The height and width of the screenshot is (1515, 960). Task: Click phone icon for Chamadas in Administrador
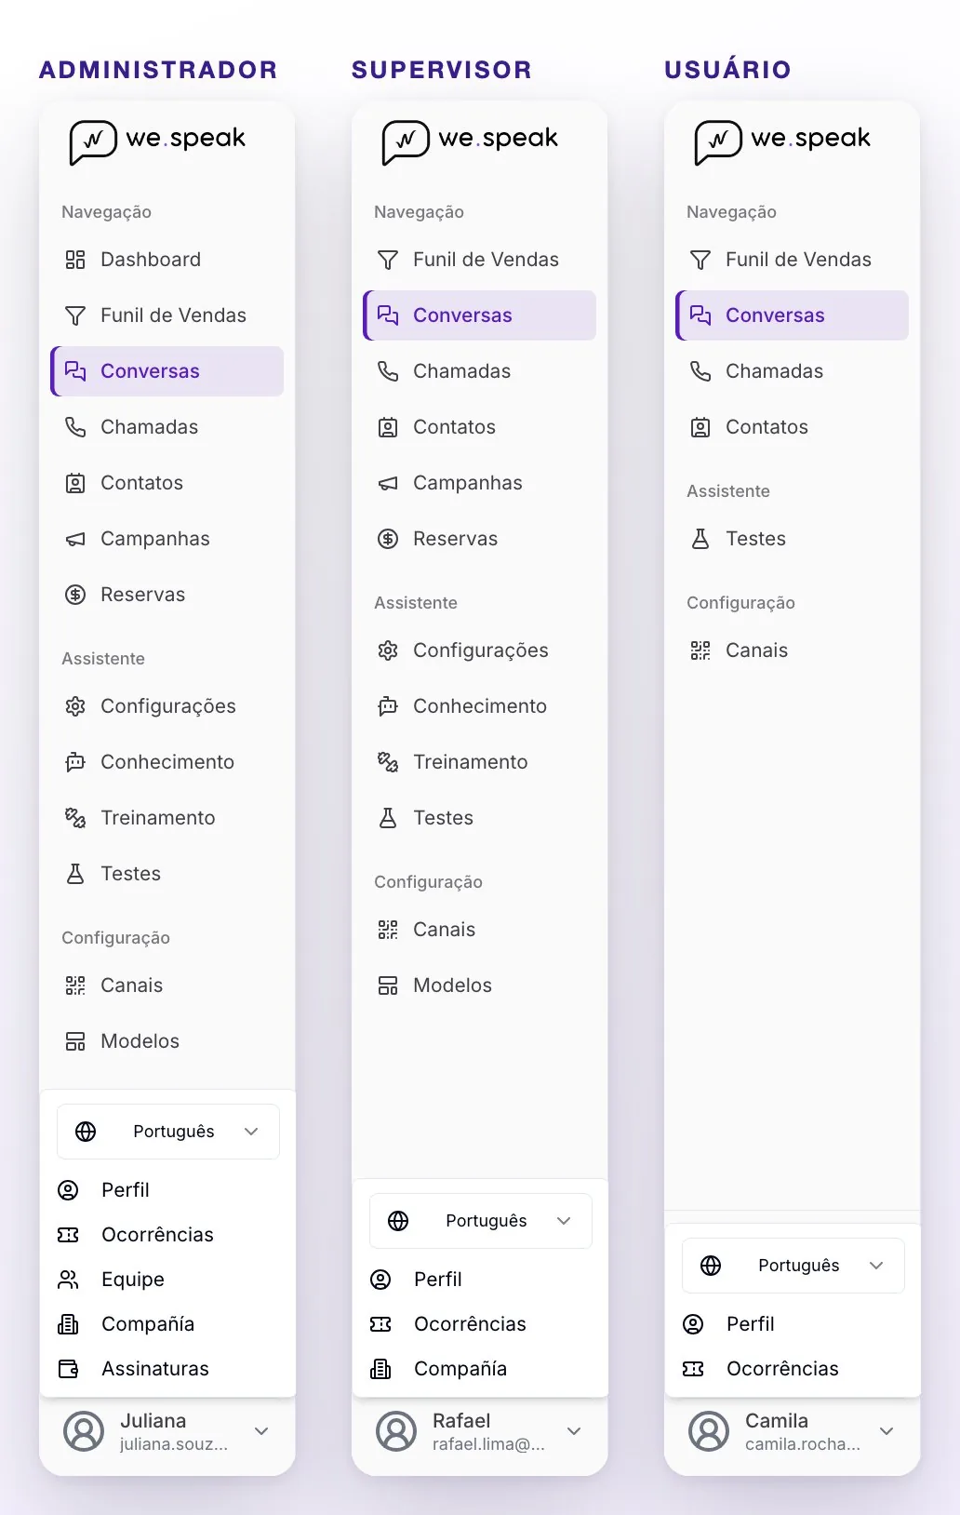click(x=75, y=427)
